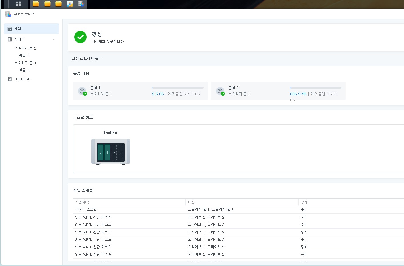Viewport: 404px width, 266px height.
Task: Select drive bay 2 on the taobao NAS
Action: (x=107, y=152)
